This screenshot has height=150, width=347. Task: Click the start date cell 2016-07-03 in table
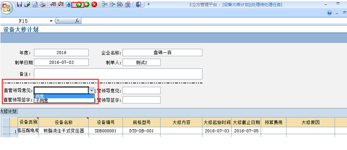(x=217, y=131)
